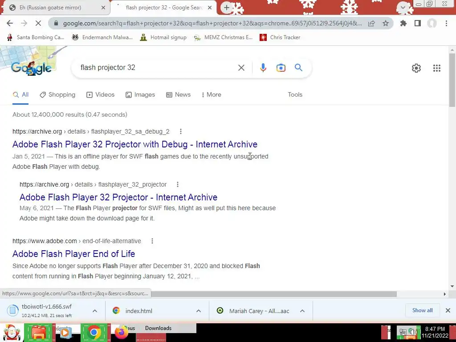This screenshot has width=456, height=342.
Task: Open the Extensions puzzle piece menu
Action: click(403, 23)
